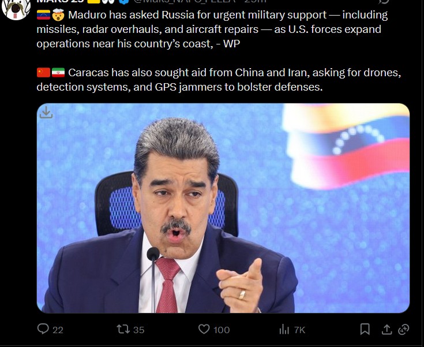Download the image via overlay download icon
This screenshot has width=424, height=347.
[46, 112]
